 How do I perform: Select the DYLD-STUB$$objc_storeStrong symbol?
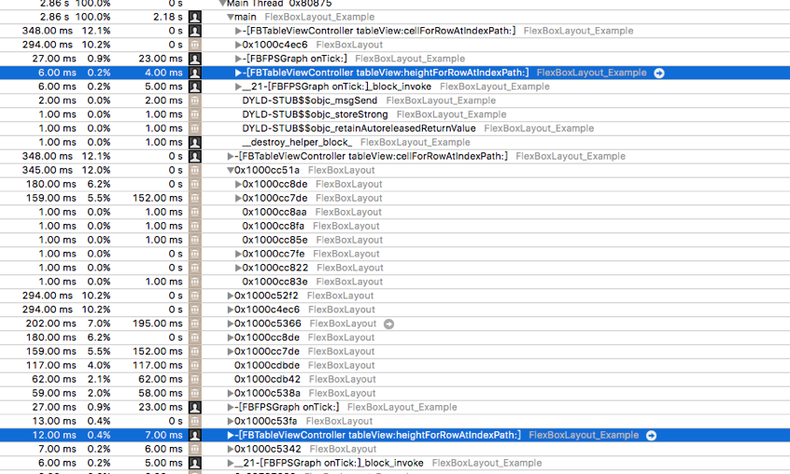coord(315,115)
